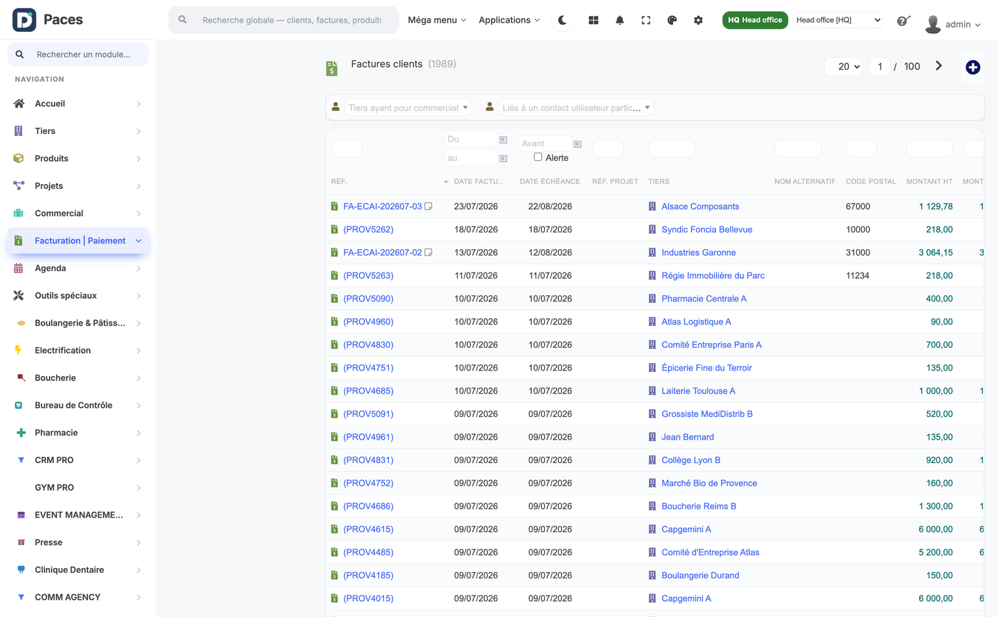Click the Code postal filter field
The image size is (998, 617).
tap(861, 148)
